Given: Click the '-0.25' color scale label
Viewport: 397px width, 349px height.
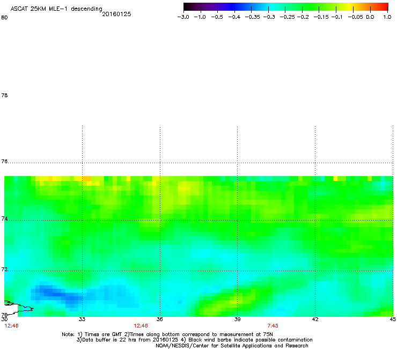Looking at the screenshot, I should pos(288,17).
